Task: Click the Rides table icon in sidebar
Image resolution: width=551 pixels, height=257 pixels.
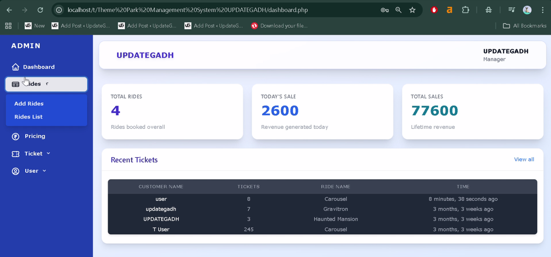Action: click(16, 84)
